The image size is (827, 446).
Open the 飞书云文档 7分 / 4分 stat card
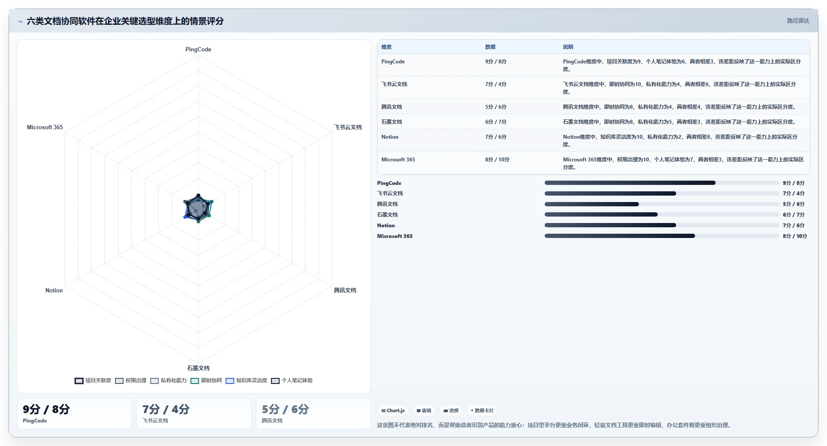194,413
